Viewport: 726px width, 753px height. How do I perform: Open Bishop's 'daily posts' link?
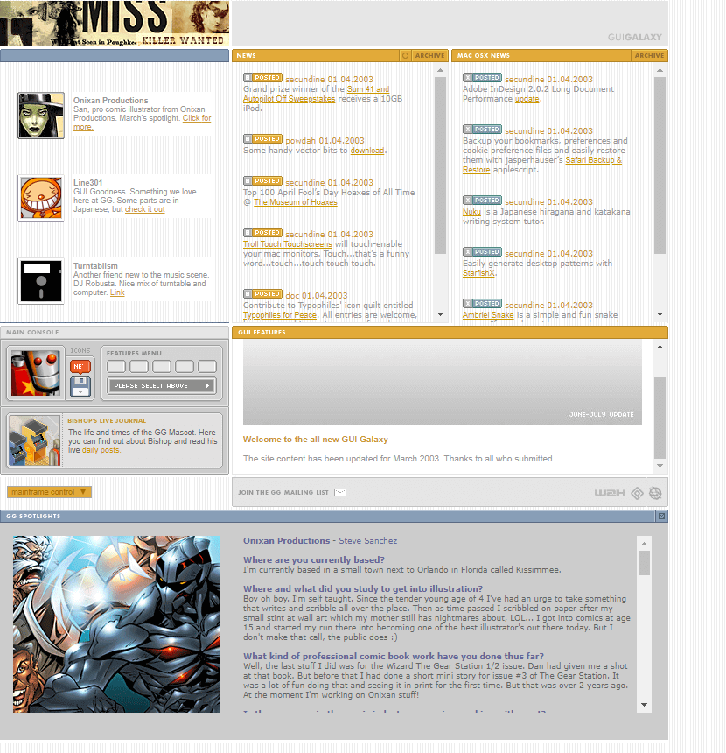(101, 450)
